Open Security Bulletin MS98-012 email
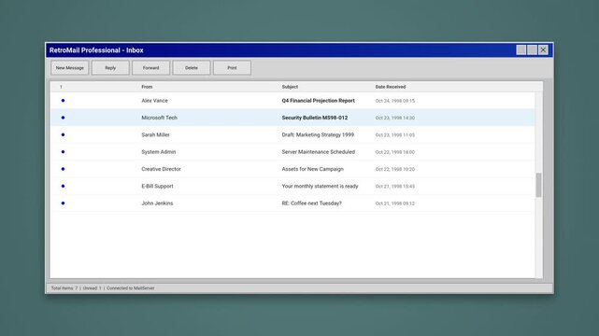 click(x=315, y=118)
